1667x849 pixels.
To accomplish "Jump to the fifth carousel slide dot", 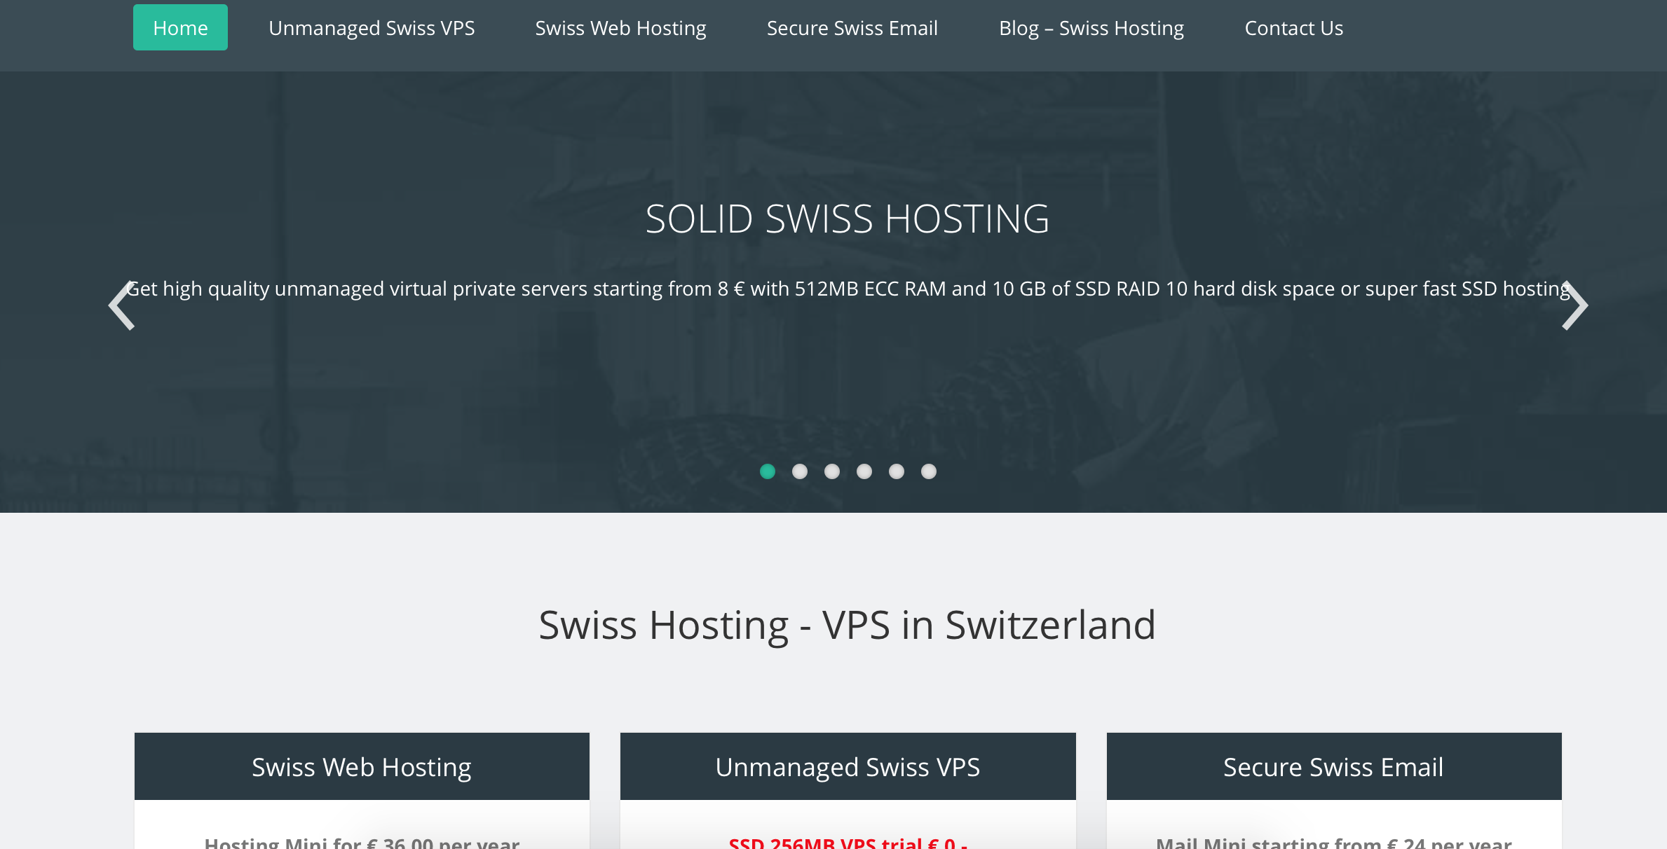I will 897,471.
